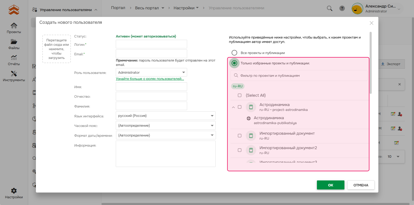The image size is (414, 205).
Task: Click the Импортированный документ2 green icon
Action: (x=251, y=150)
